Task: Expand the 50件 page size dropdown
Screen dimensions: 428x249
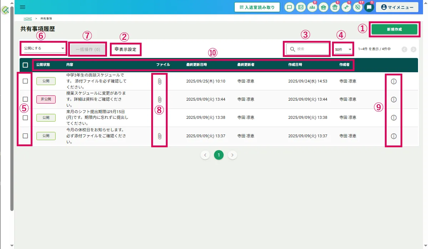Action: [x=343, y=49]
